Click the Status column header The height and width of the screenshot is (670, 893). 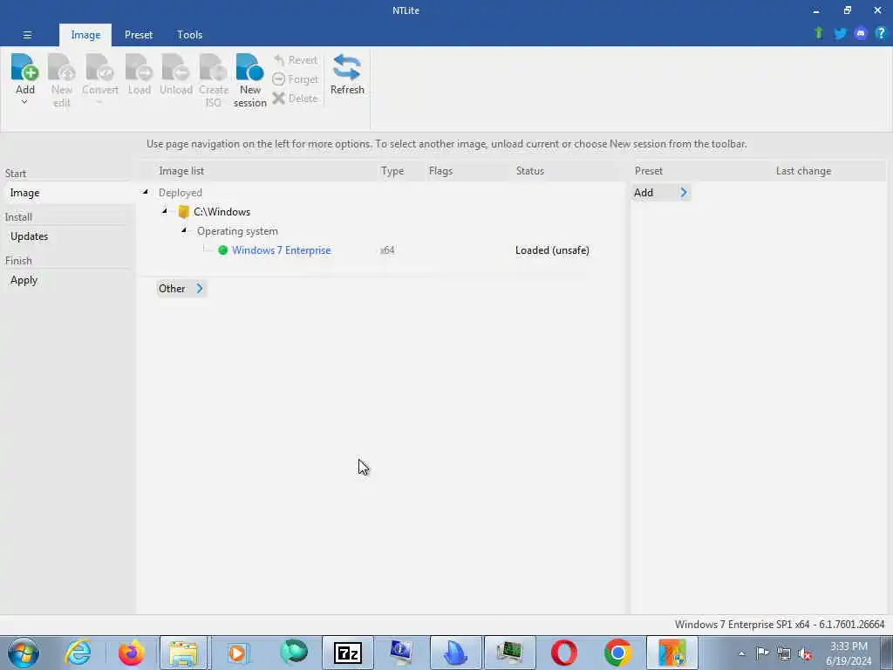(x=529, y=171)
